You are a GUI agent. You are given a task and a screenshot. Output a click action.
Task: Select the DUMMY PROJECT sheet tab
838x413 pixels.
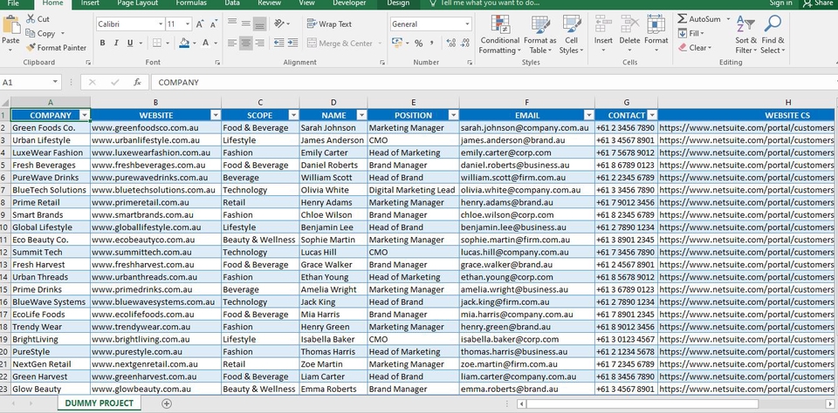(99, 403)
